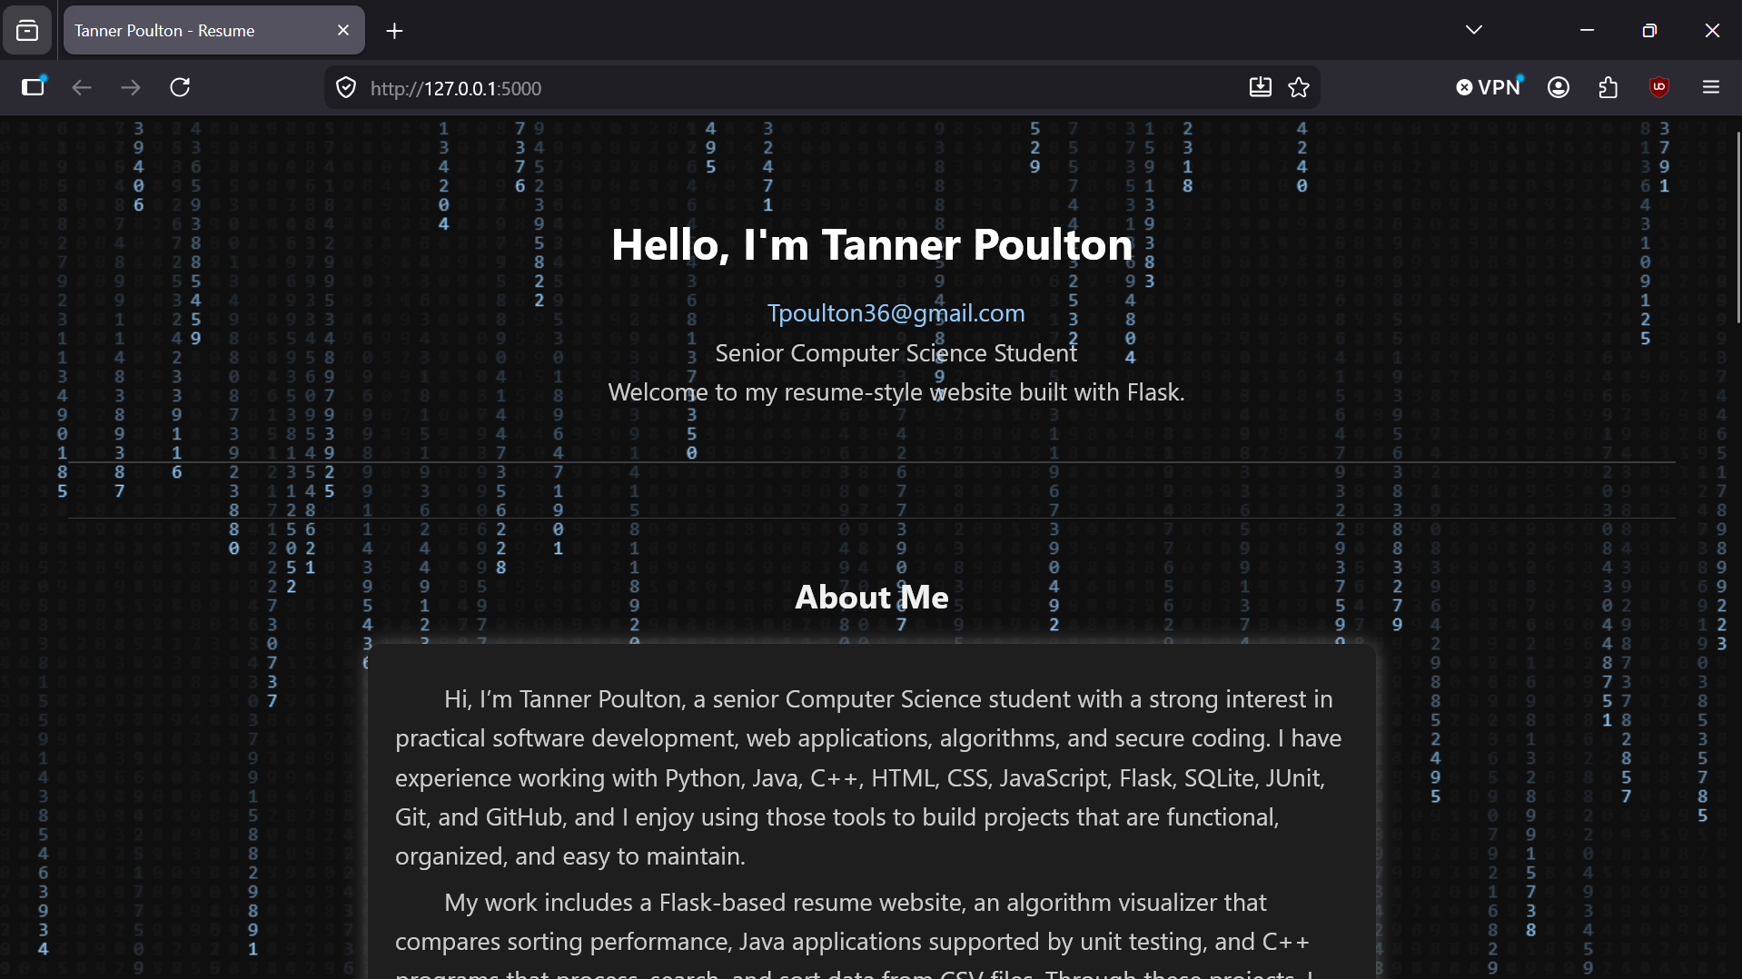Open uBlock Origin extension popup
Screen dimensions: 1742x979
pos(1659,87)
